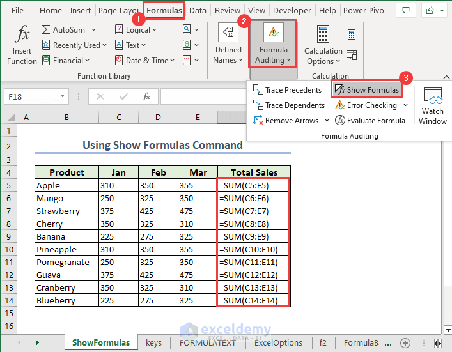Open Recently Used functions star icon
452x352 pixels.
pos(46,45)
